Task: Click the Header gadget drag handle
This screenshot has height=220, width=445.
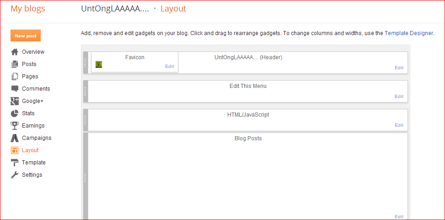Action: (x=86, y=62)
